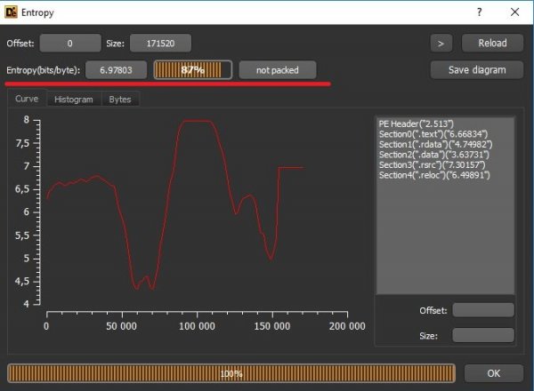
Task: Click Save diagram button
Action: pos(476,69)
